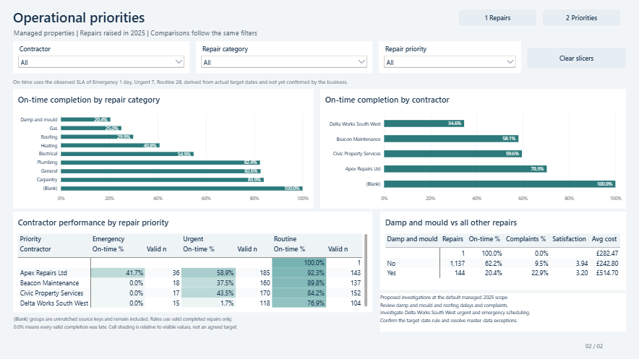
Task: Select the Civic Property Services bar
Action: (x=453, y=153)
